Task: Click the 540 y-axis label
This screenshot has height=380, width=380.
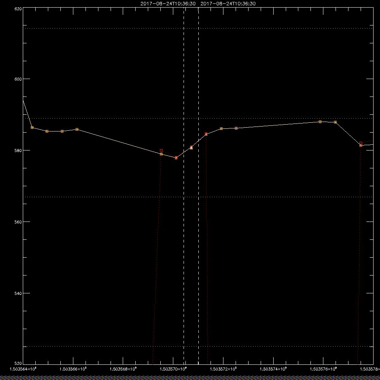Action: point(19,293)
